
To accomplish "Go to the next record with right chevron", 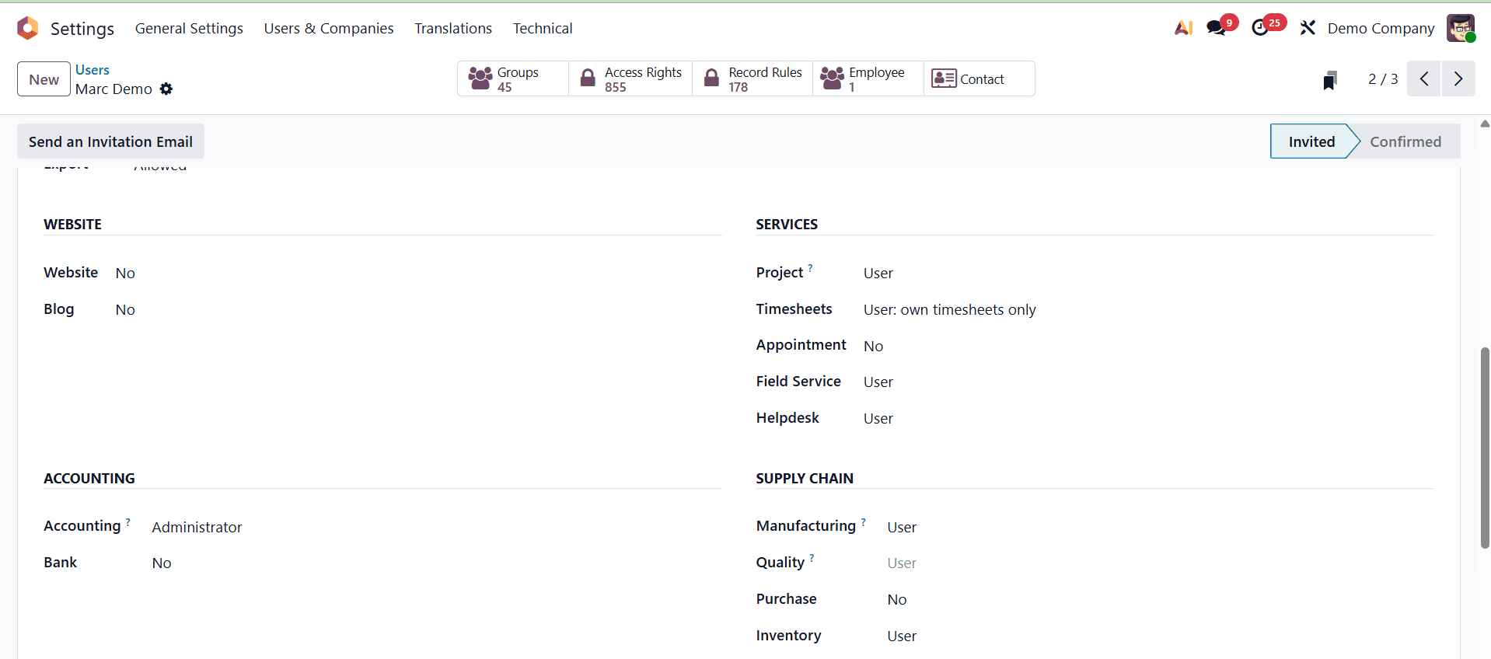I will (1458, 78).
